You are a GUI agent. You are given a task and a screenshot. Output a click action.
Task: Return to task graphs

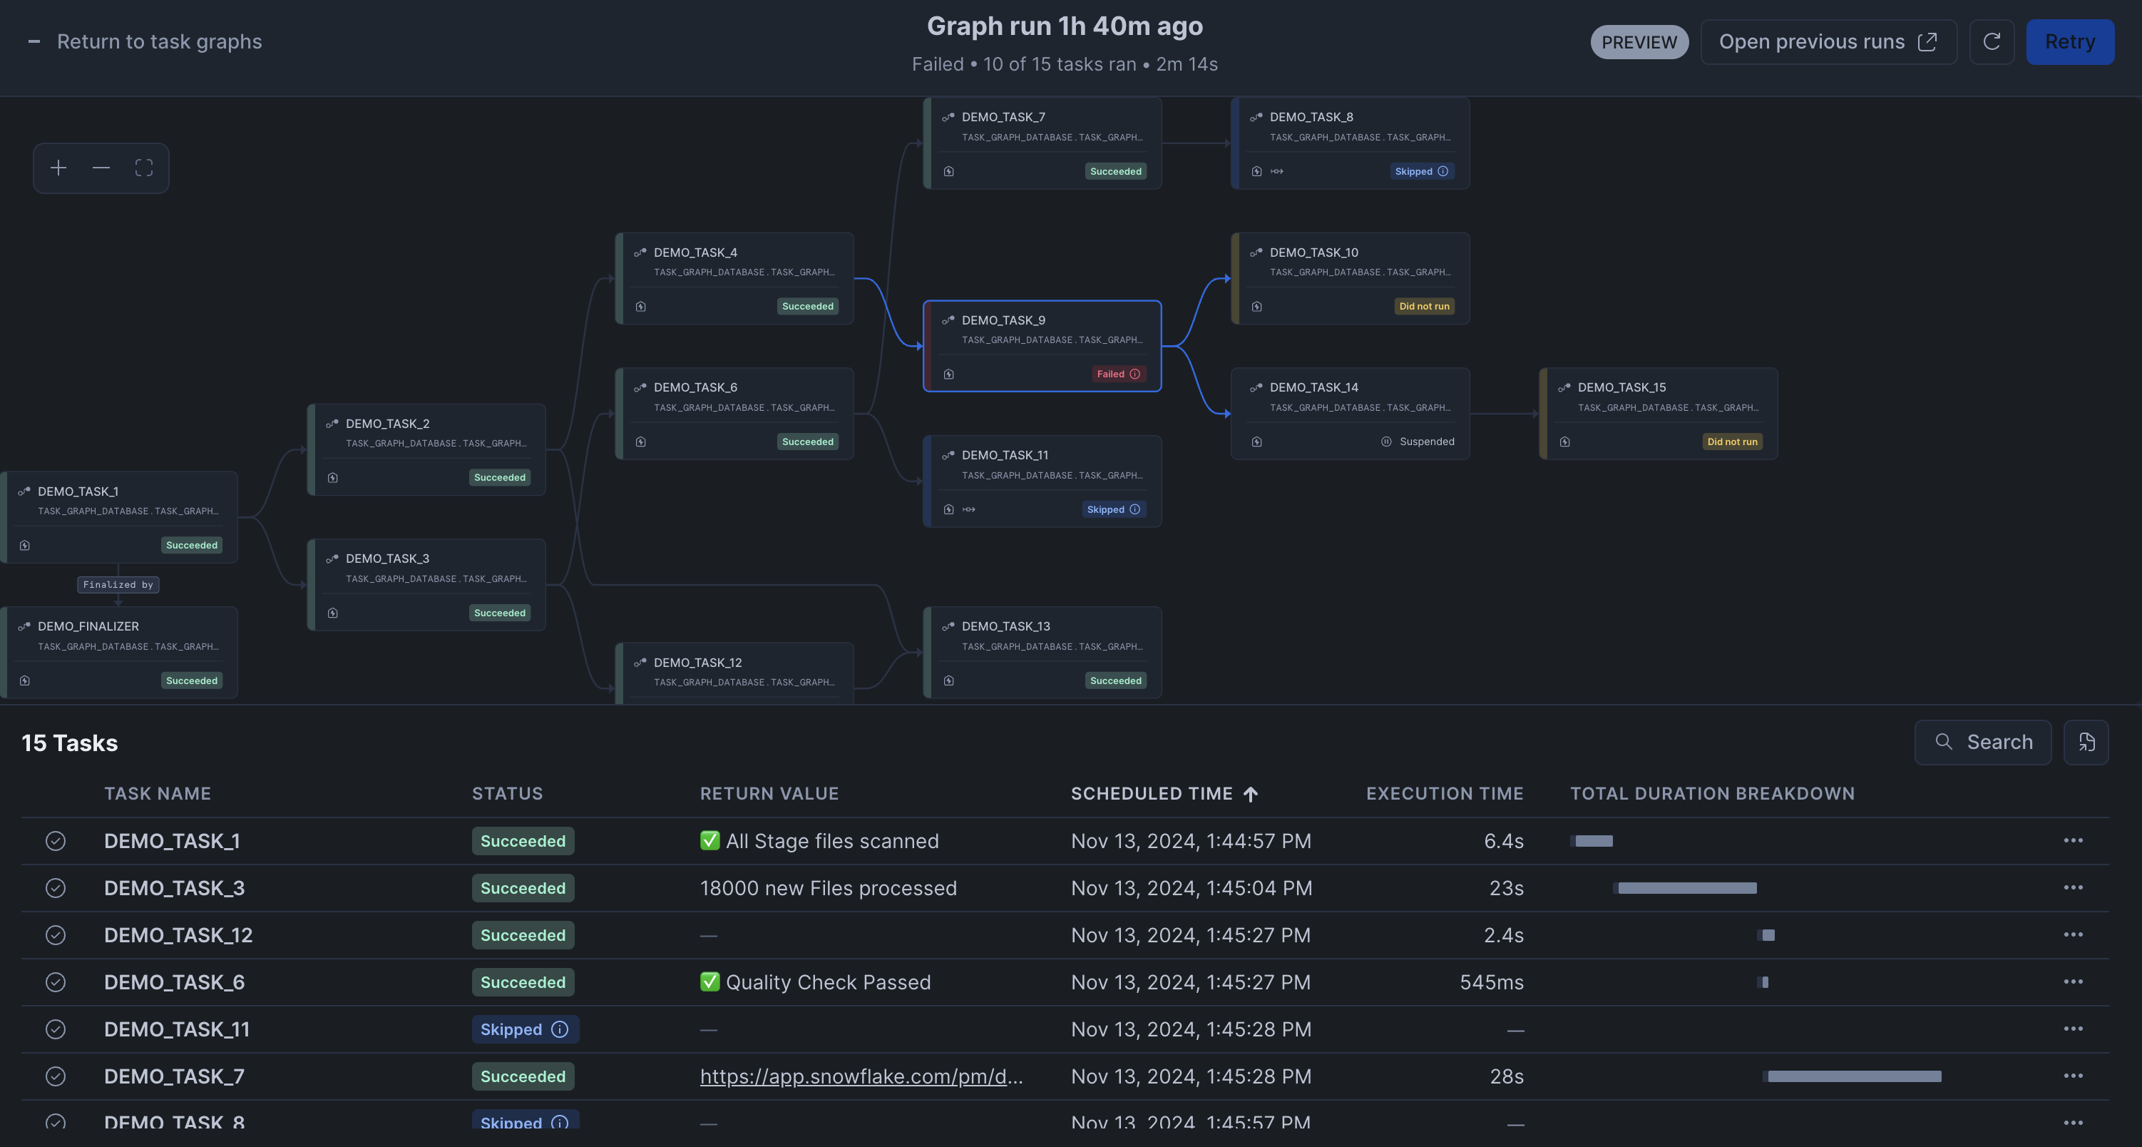point(159,41)
